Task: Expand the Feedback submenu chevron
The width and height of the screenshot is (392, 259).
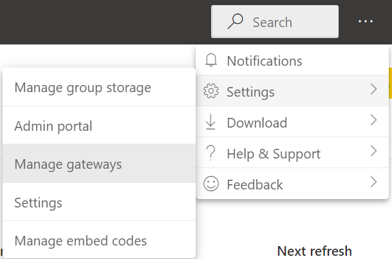Action: point(373,184)
